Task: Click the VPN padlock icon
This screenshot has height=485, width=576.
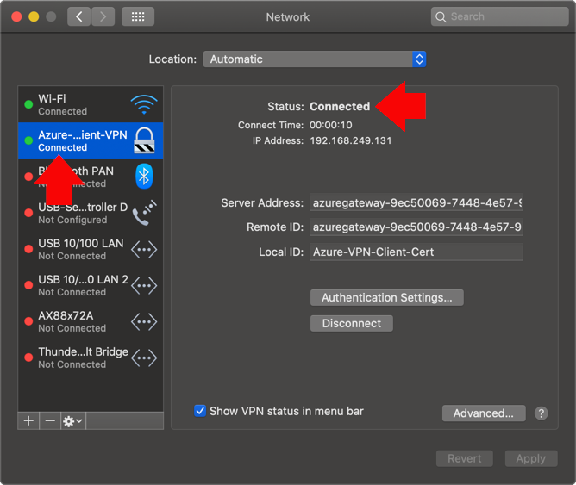Action: click(x=144, y=140)
